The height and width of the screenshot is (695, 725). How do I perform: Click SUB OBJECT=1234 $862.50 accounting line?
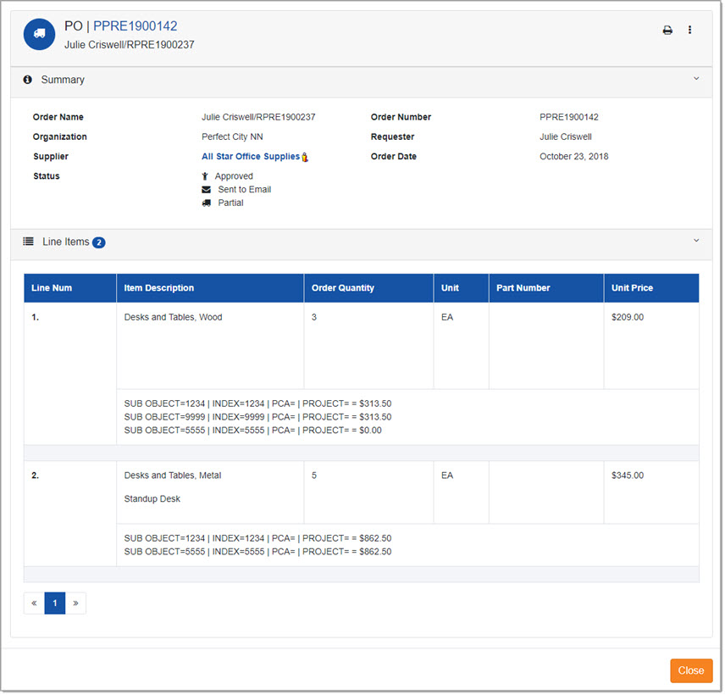(x=257, y=538)
